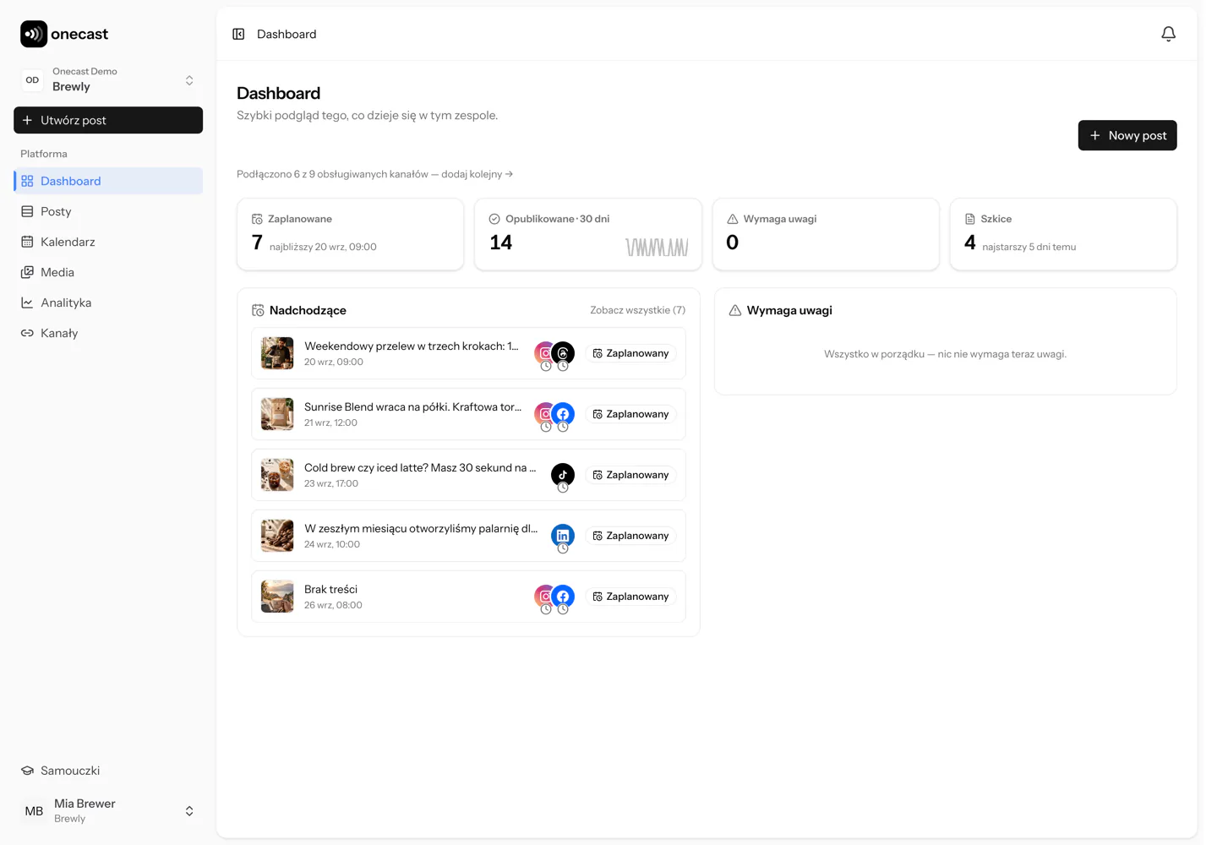Click the Nadchodzące calendar-clock icon

[258, 310]
